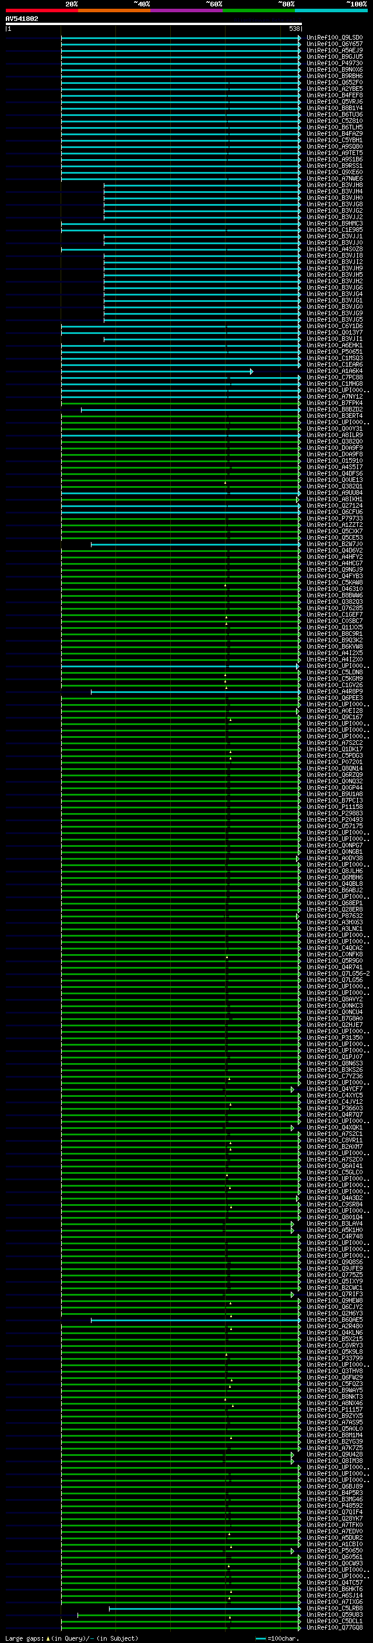Select the UniRef100_B9GJU5 label
373x1643 pixels.
pos(334,57)
